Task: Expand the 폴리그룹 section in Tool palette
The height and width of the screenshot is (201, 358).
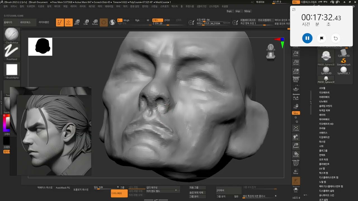Action: [323, 150]
